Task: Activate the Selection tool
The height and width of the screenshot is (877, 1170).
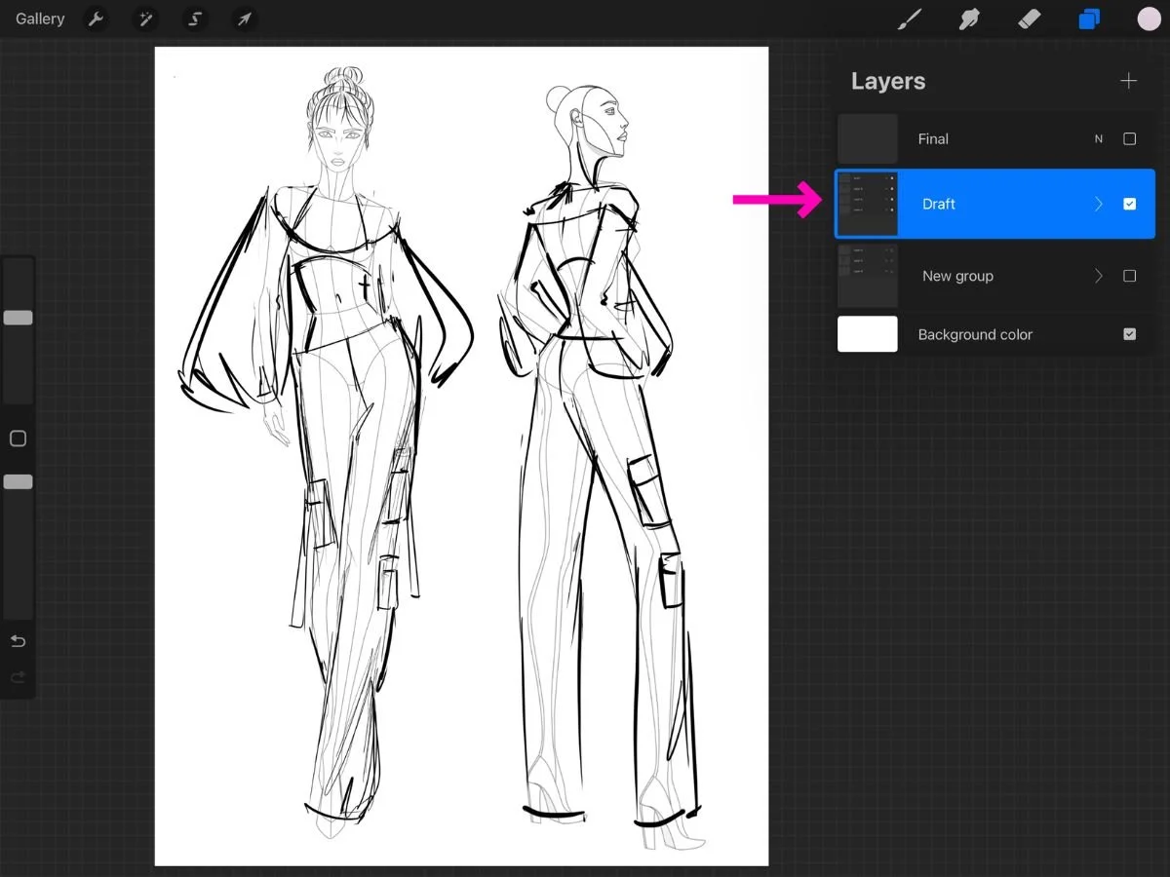Action: (195, 19)
